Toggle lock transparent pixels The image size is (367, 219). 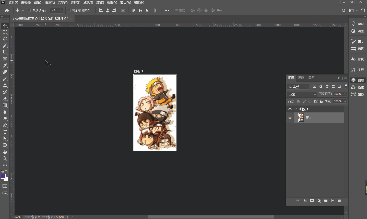pyautogui.click(x=299, y=101)
